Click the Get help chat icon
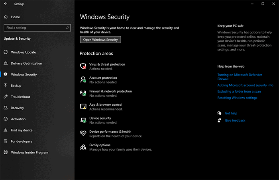Image resolution: width=279 pixels, height=180 pixels. click(219, 113)
